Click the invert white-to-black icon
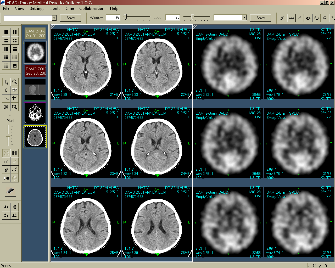This screenshot has width=335, height=268. pyautogui.click(x=6, y=178)
